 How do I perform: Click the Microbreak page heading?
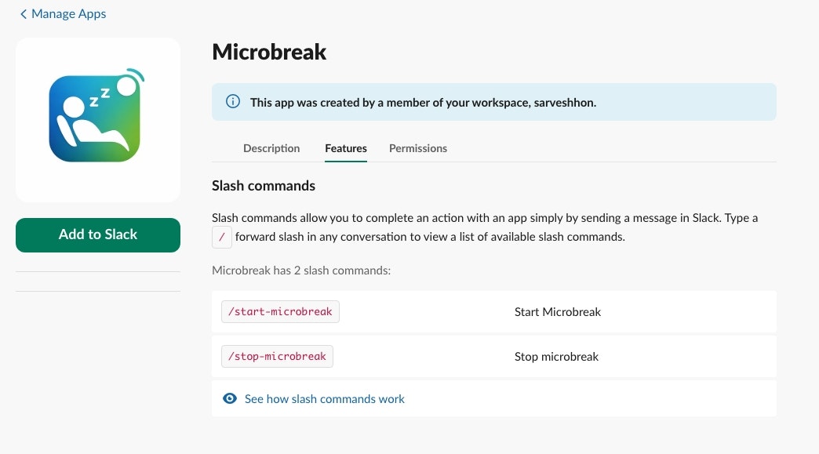269,52
